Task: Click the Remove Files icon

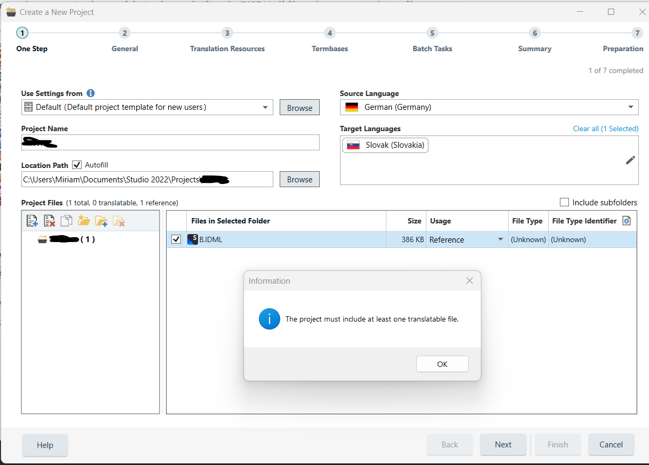Action: (49, 221)
